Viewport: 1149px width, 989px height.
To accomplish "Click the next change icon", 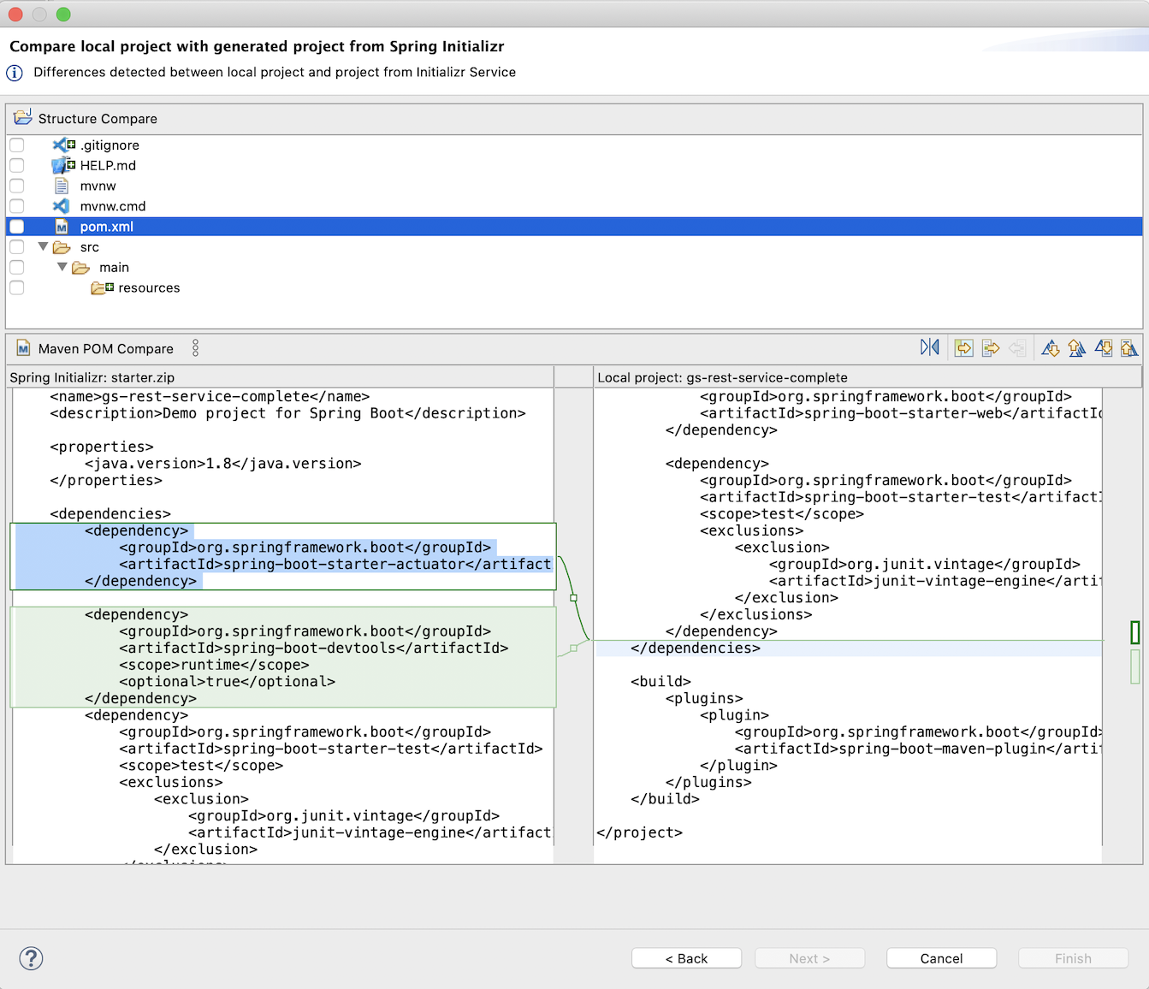I will pyautogui.click(x=1104, y=348).
